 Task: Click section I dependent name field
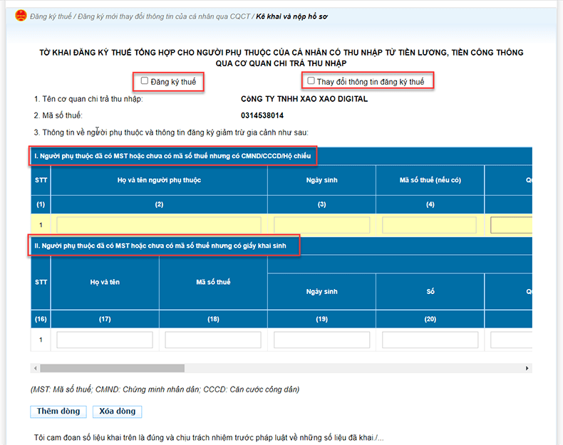(159, 226)
